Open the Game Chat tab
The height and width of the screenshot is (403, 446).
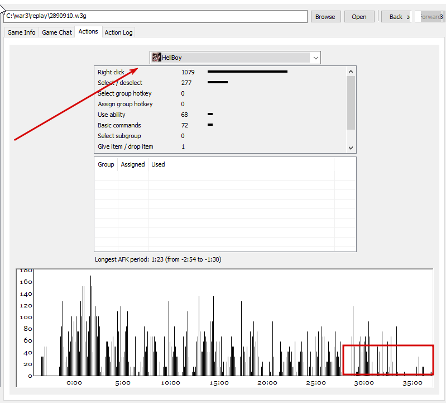57,32
